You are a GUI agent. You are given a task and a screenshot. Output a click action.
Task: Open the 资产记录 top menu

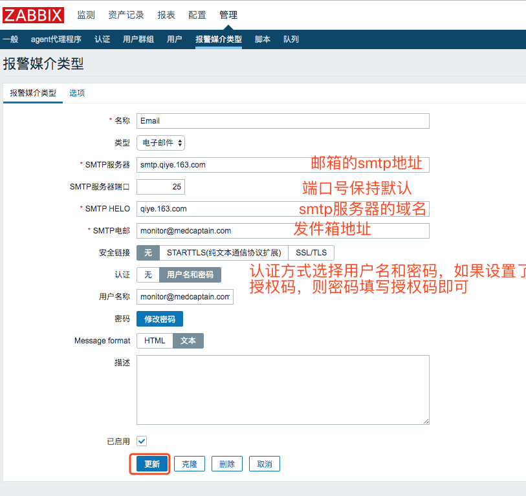coord(126,15)
